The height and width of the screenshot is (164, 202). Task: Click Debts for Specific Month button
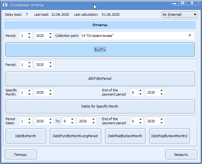point(100,106)
